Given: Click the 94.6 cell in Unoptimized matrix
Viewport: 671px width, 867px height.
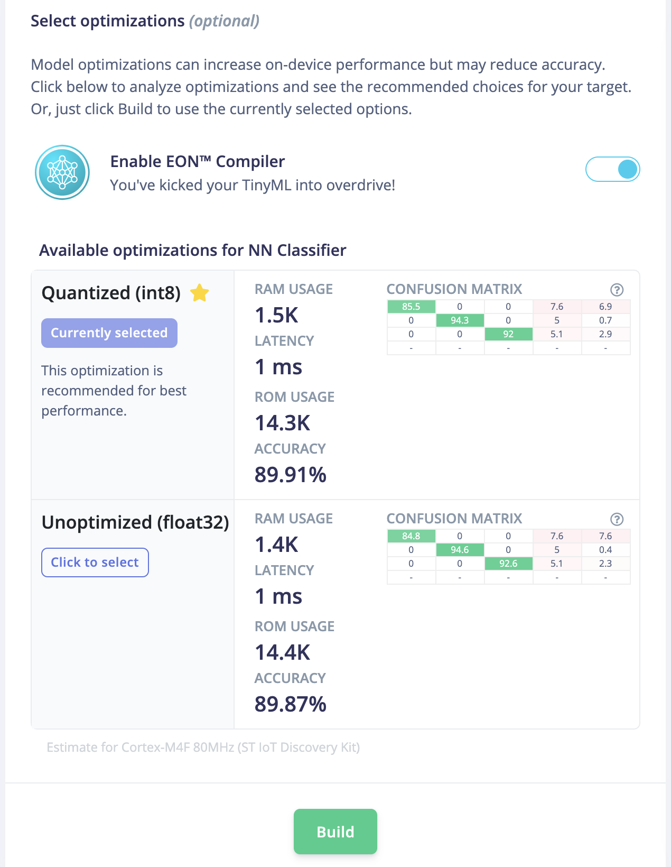Looking at the screenshot, I should coord(460,550).
